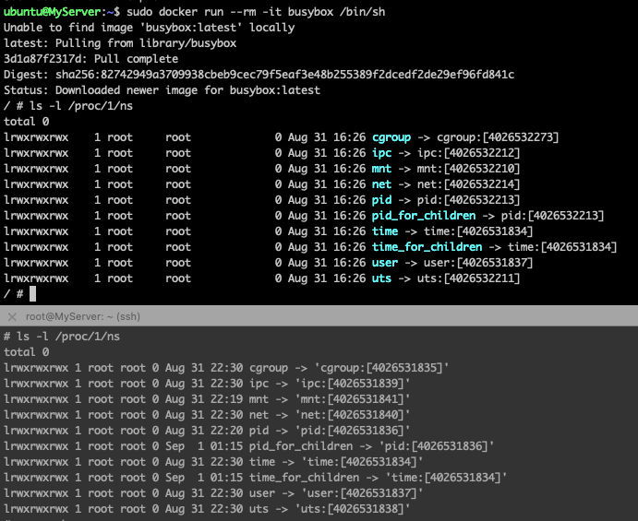Click the top pane 'ls -l /proc/1/ns' command

pyautogui.click(x=81, y=106)
